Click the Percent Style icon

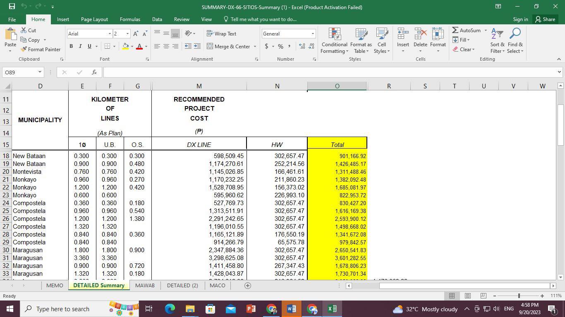[x=280, y=47]
